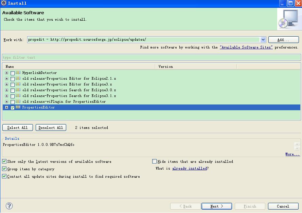Click the Name column header
The width and height of the screenshot is (302, 213).
79,66
